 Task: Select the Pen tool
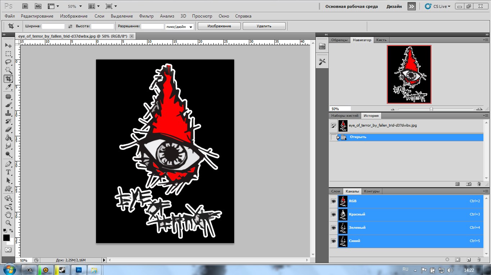8,164
